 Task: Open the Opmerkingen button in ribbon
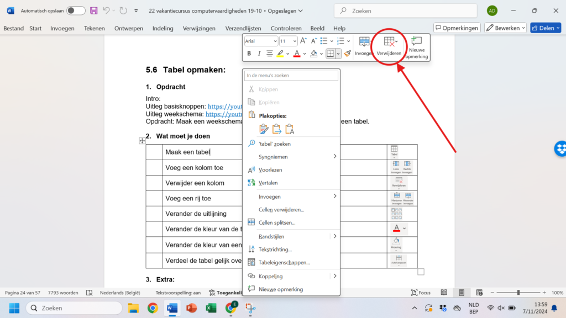tap(457, 28)
